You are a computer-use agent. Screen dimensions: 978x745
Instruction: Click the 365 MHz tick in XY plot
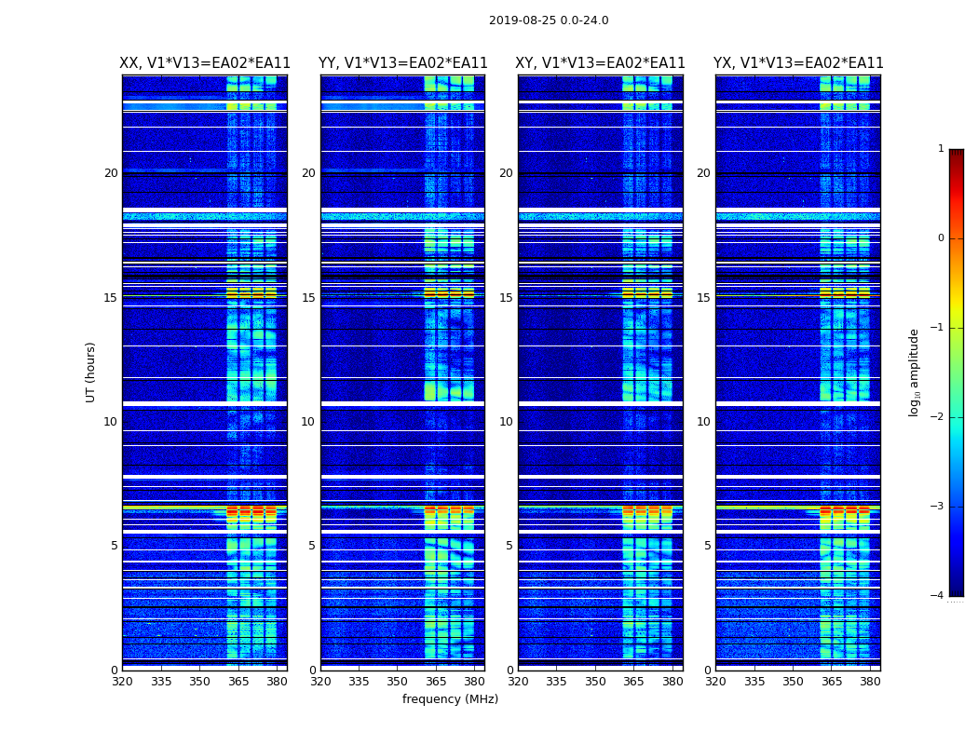pyautogui.click(x=633, y=682)
